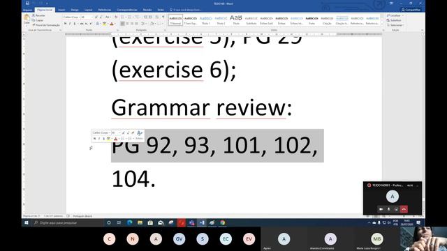Click the Save icon in title bar
The image size is (447, 251).
[x=27, y=3]
